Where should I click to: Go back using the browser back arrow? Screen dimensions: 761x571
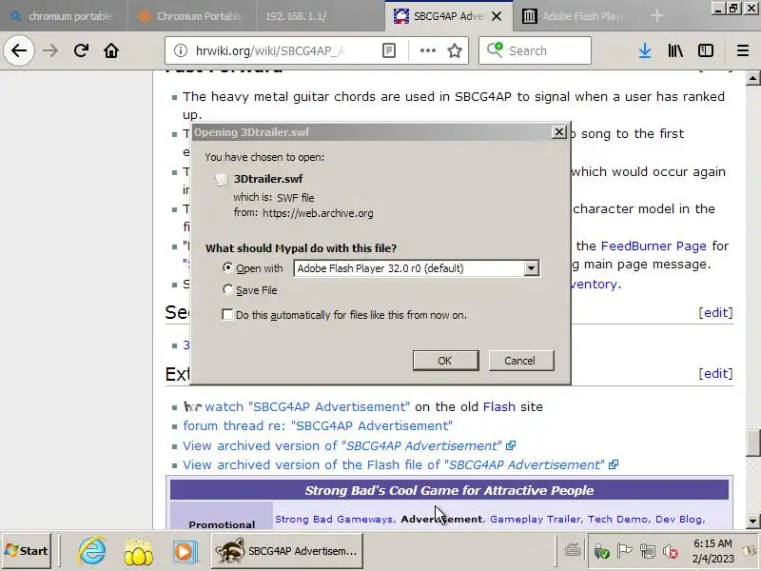point(19,50)
